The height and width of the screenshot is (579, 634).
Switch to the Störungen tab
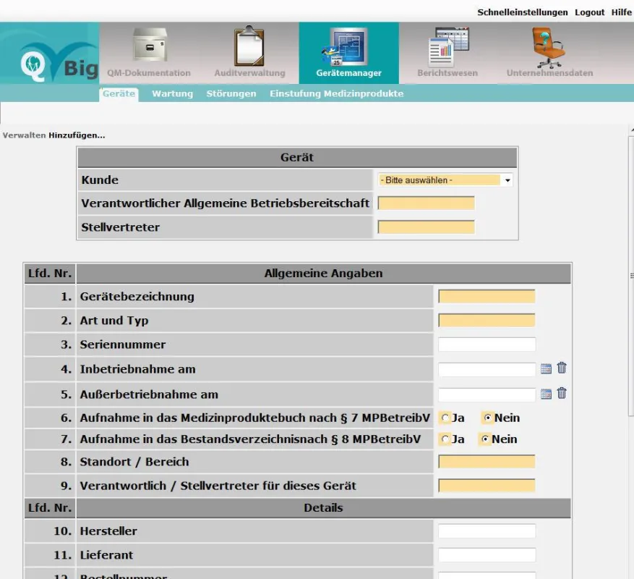coord(231,93)
